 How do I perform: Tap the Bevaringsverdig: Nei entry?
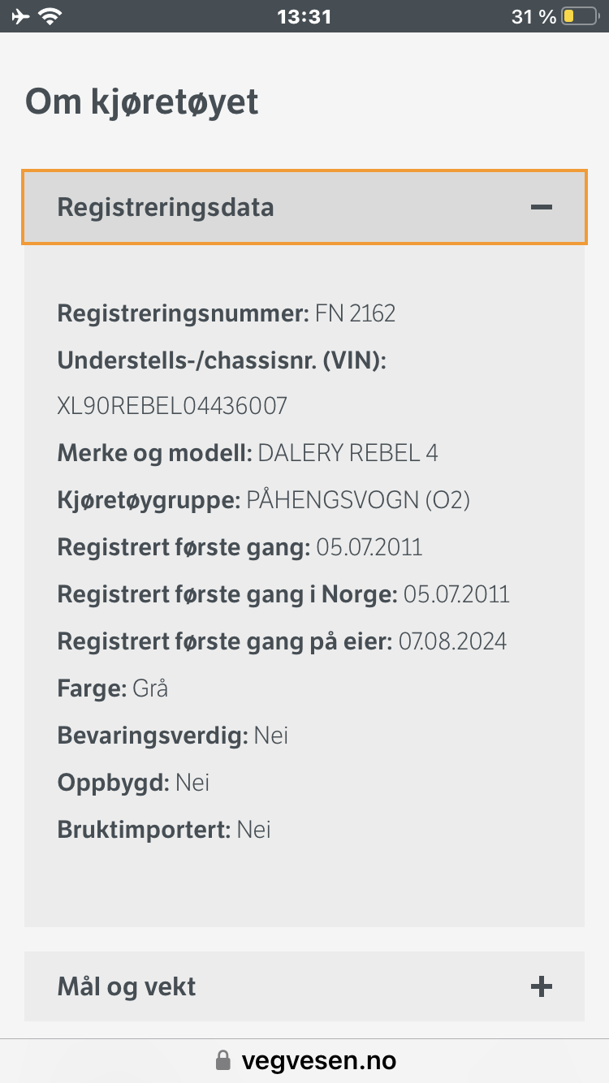[x=172, y=735]
